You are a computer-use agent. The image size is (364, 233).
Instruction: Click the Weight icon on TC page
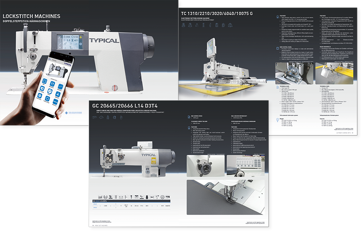278,120
